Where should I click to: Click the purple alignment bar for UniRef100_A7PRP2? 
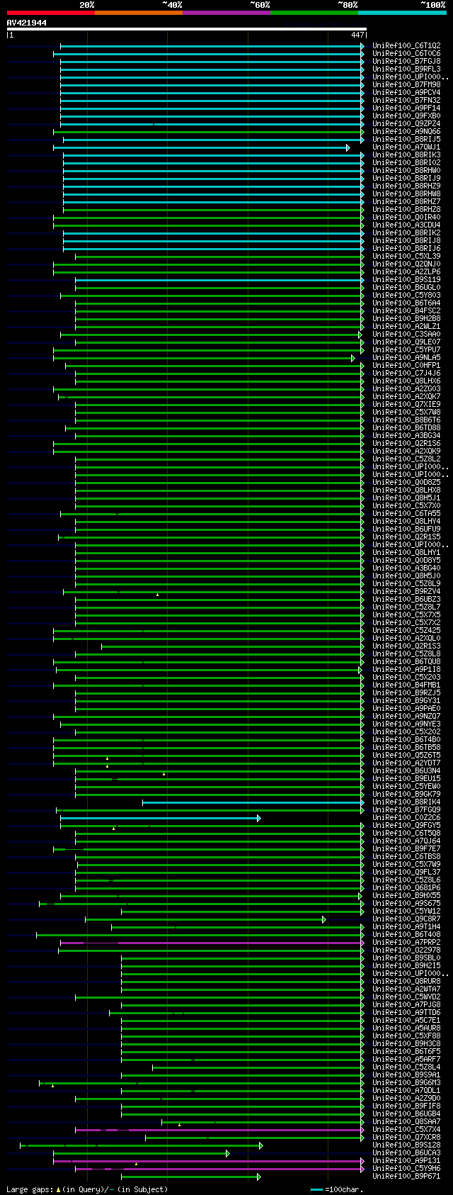click(212, 943)
